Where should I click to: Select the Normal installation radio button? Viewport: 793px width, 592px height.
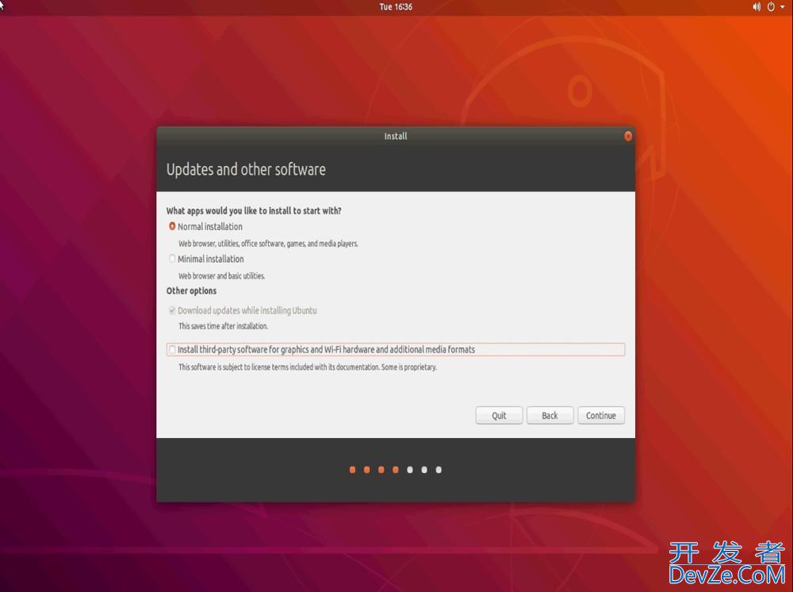(x=172, y=227)
